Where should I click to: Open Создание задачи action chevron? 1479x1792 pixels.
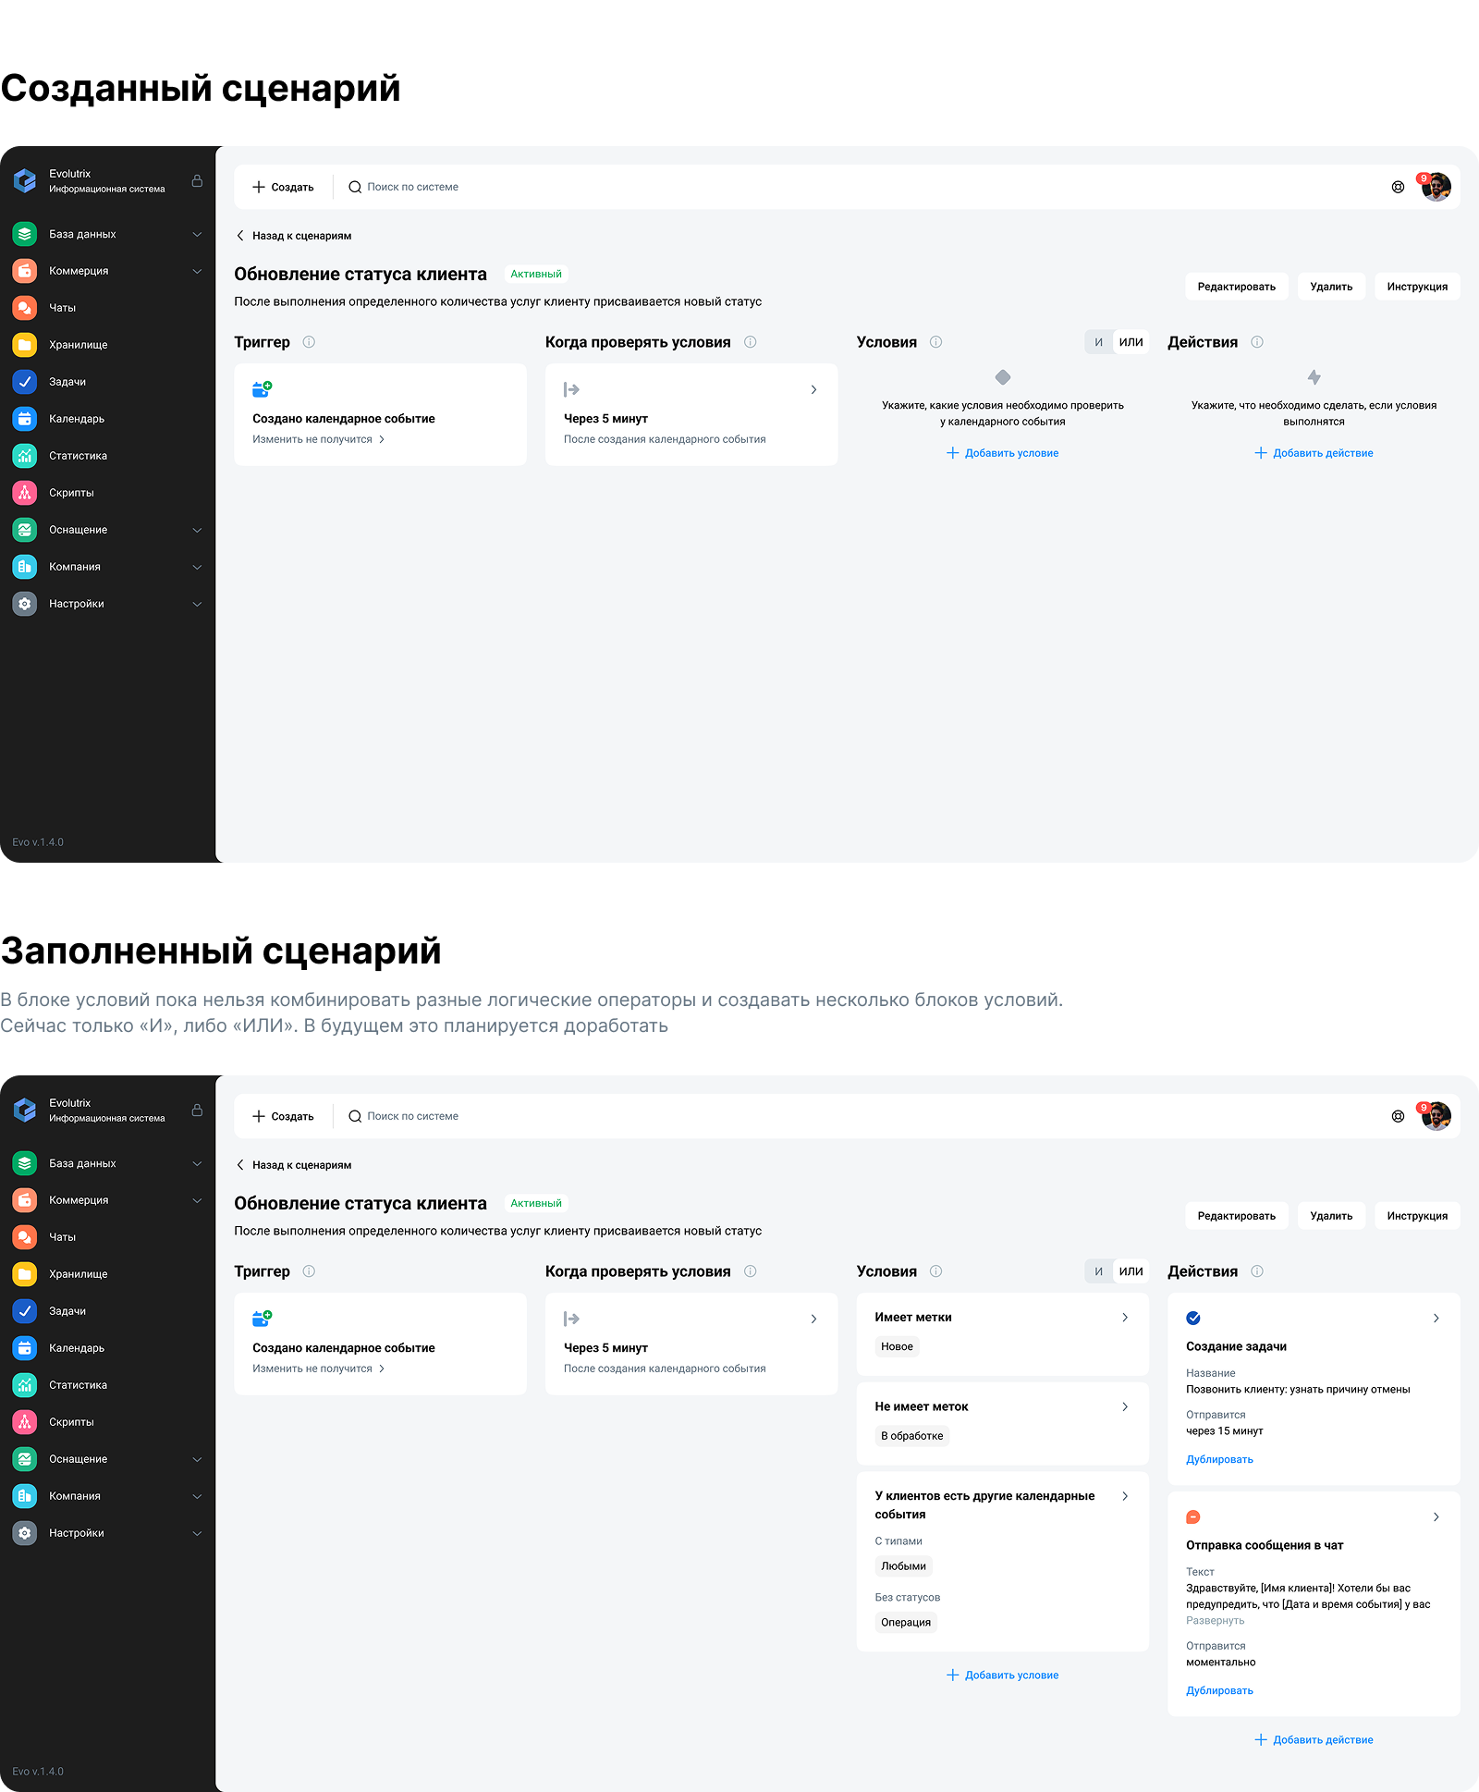pyautogui.click(x=1436, y=1319)
